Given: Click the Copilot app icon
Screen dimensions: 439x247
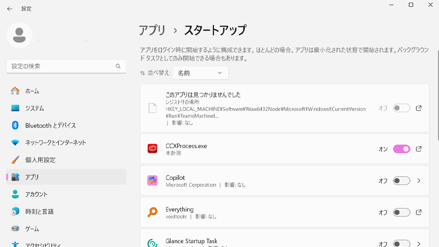Looking at the screenshot, I should (153, 181).
